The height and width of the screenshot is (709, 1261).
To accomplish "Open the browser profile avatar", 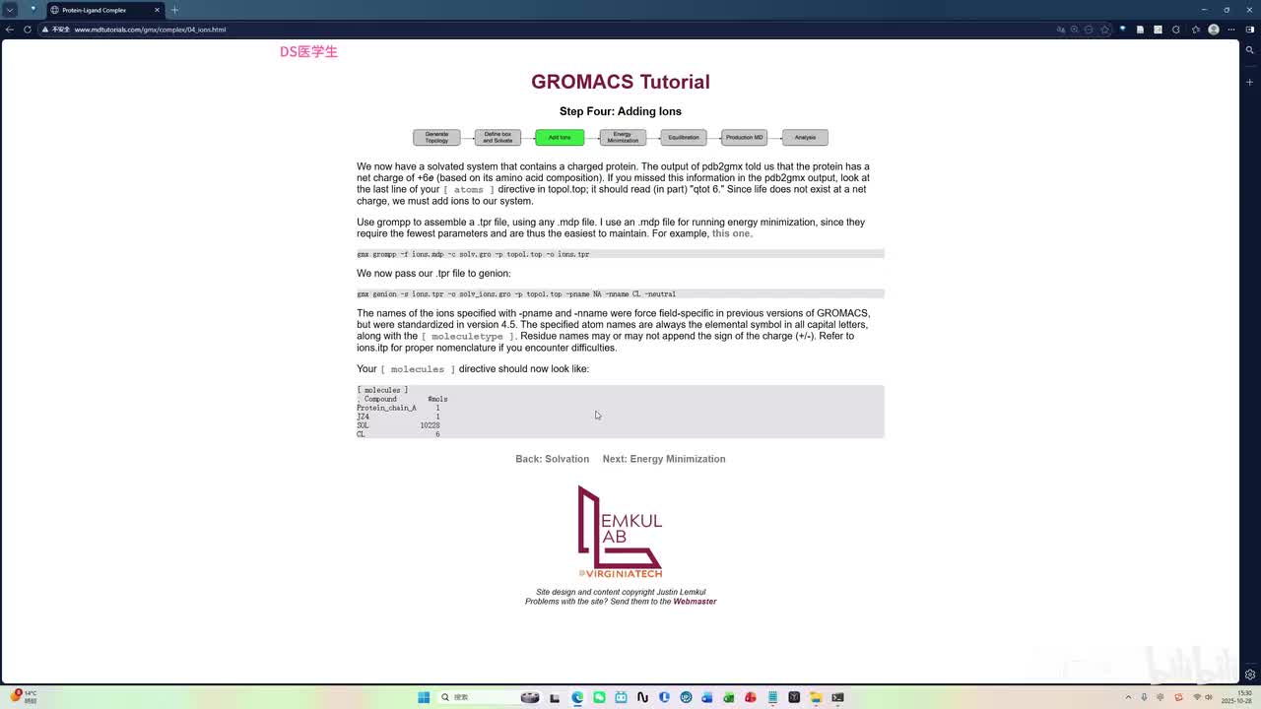I will (1214, 30).
